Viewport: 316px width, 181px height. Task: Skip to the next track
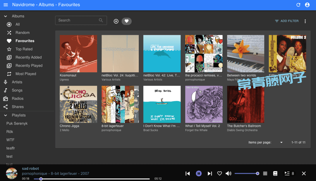pos(210,174)
